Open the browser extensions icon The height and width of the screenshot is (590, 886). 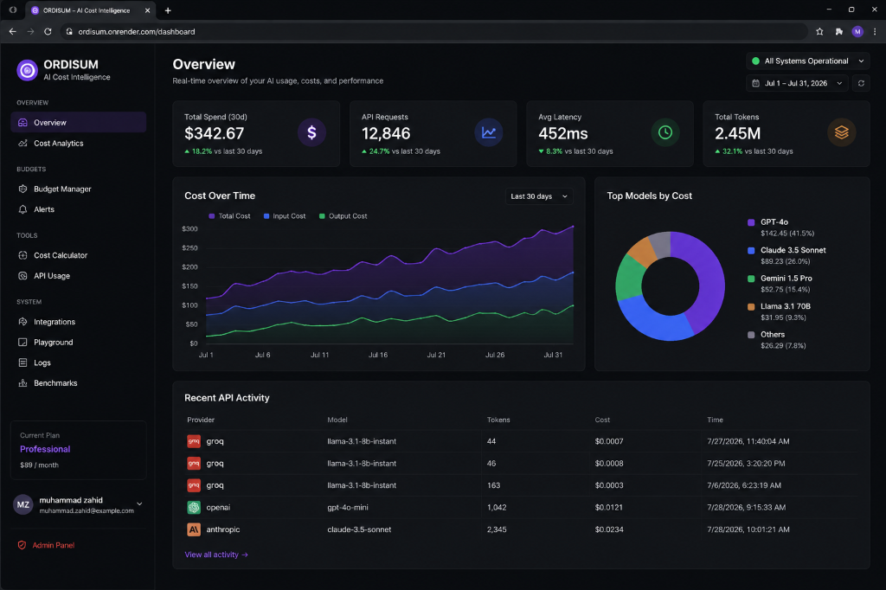pyautogui.click(x=839, y=32)
